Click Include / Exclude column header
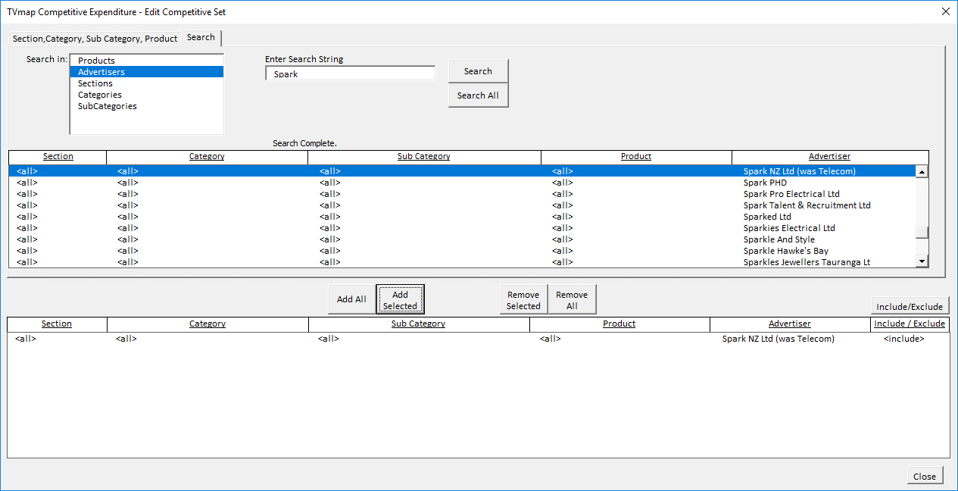The height and width of the screenshot is (491, 958). pos(910,324)
